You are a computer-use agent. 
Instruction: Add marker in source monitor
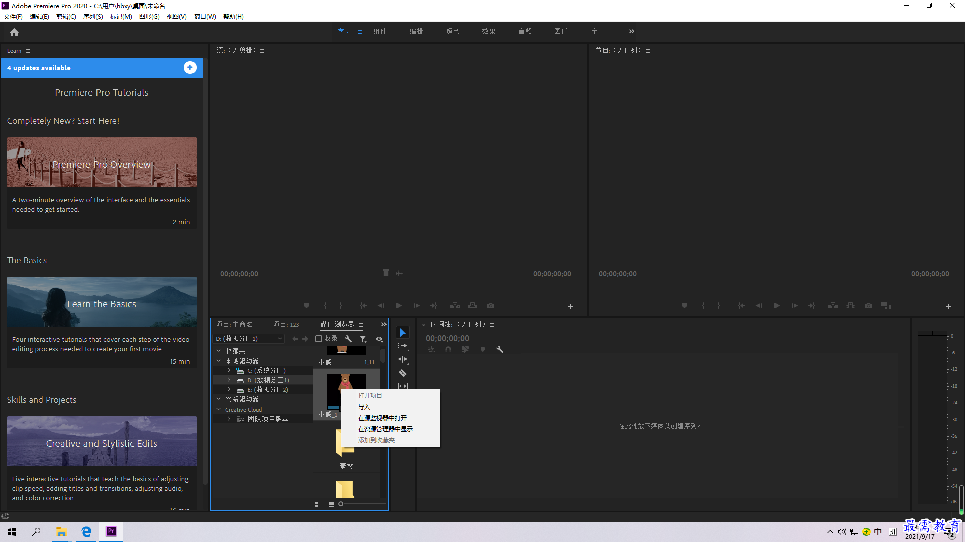pyautogui.click(x=306, y=305)
